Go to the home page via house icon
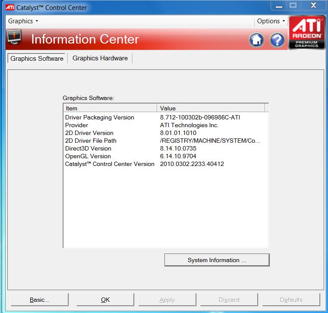 tap(256, 40)
